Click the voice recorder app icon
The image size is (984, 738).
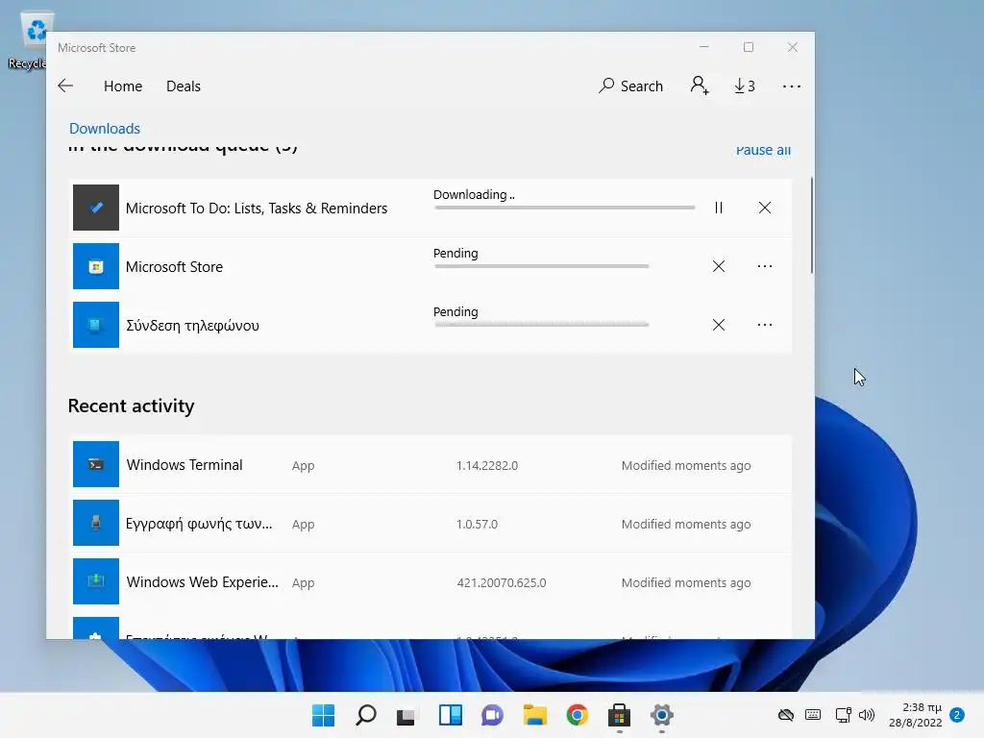click(x=96, y=523)
